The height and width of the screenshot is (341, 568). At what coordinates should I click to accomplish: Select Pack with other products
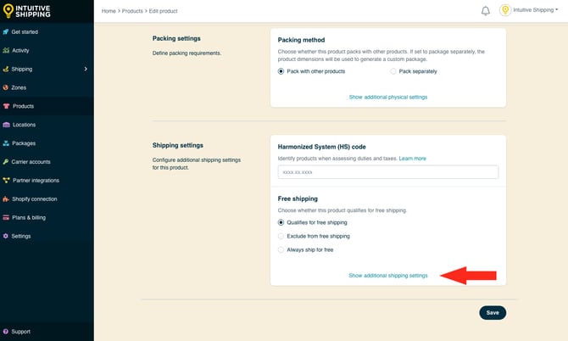coord(281,71)
